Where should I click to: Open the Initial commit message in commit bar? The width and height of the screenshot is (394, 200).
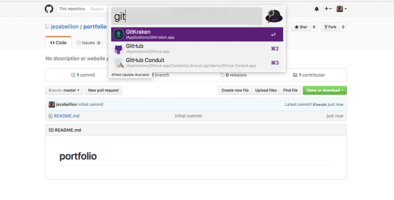click(x=91, y=104)
